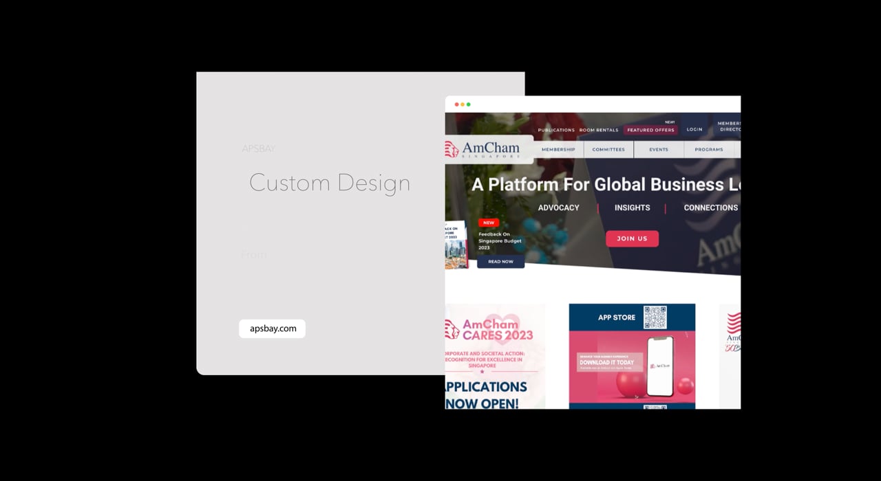Click the green dot of browser mockup

469,104
